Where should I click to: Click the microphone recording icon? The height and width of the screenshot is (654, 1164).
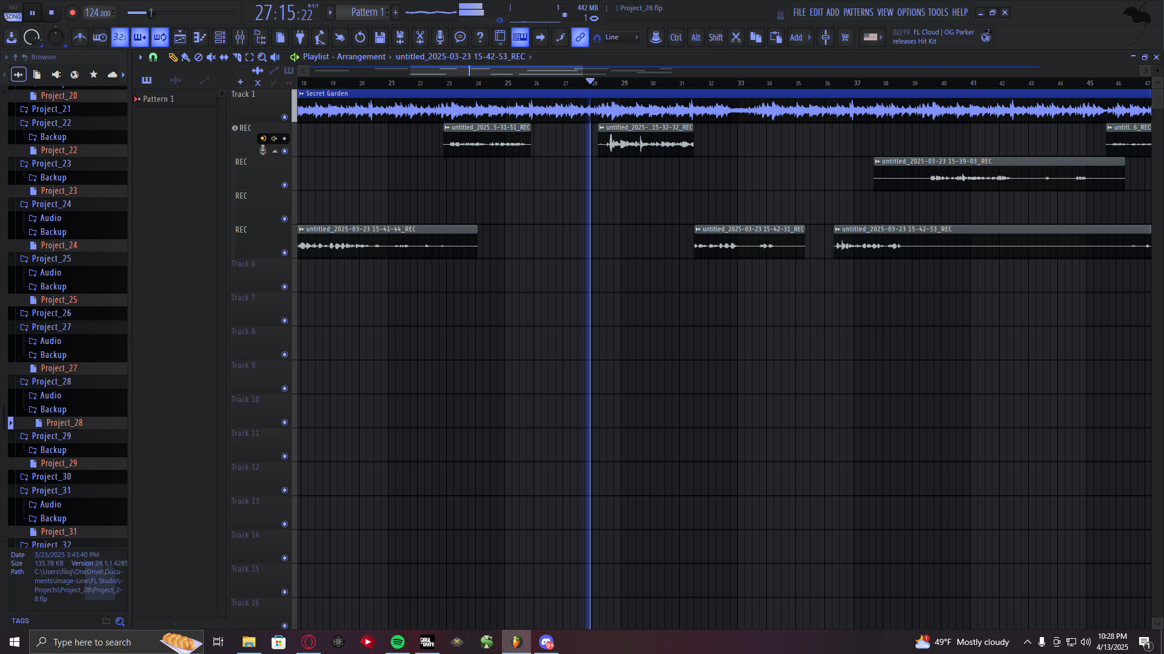(440, 38)
